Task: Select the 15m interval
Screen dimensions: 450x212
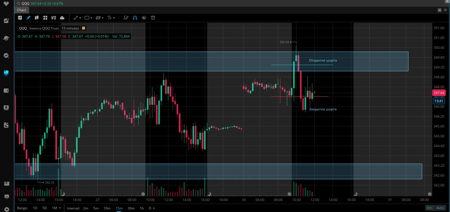Action: (119, 208)
